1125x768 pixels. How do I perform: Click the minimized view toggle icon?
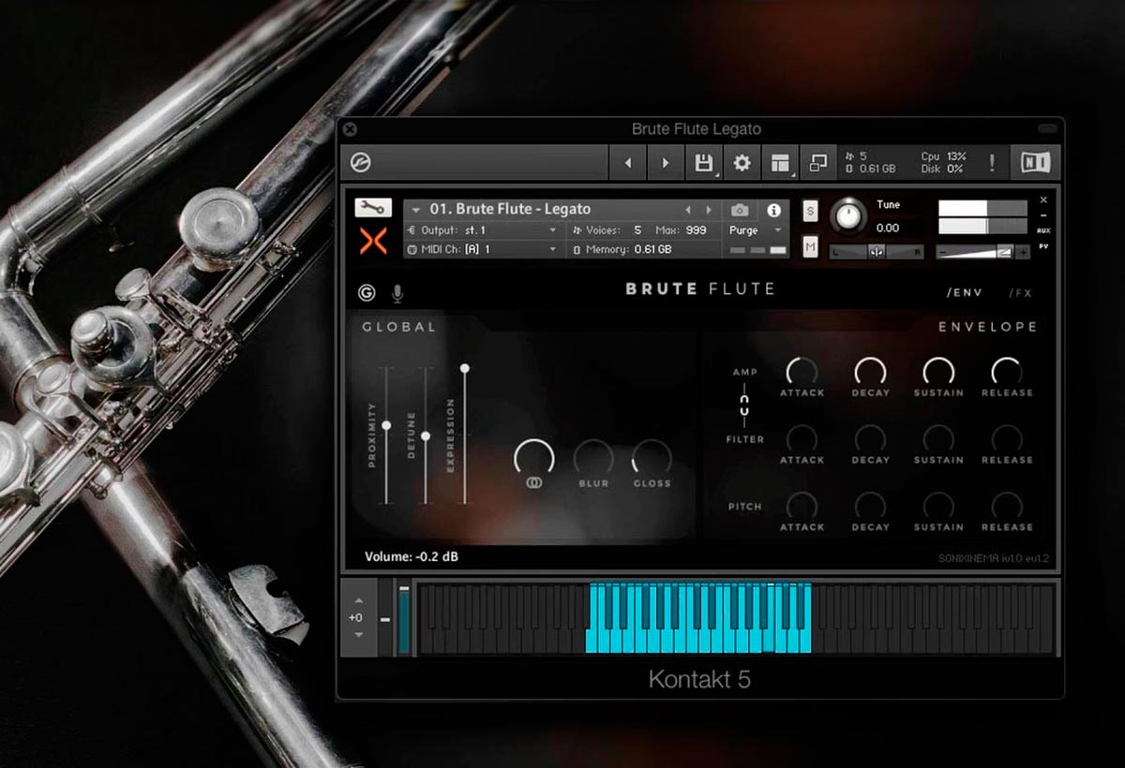(x=818, y=163)
